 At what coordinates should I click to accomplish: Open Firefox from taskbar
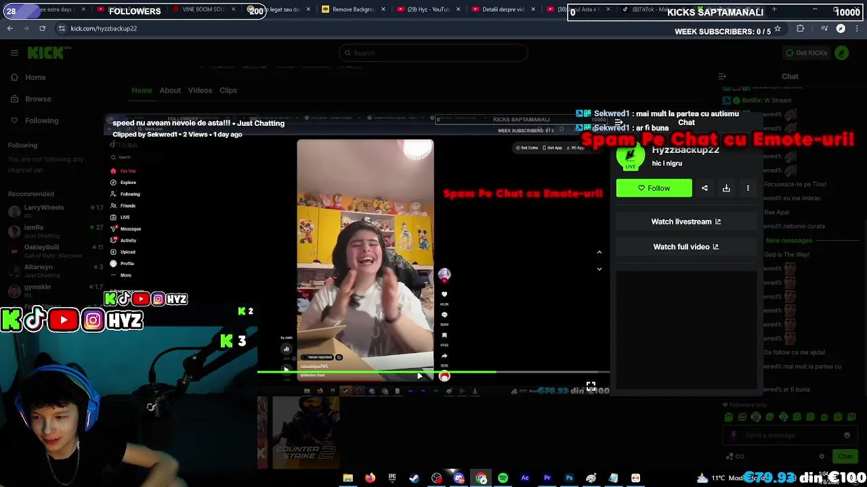click(x=370, y=478)
